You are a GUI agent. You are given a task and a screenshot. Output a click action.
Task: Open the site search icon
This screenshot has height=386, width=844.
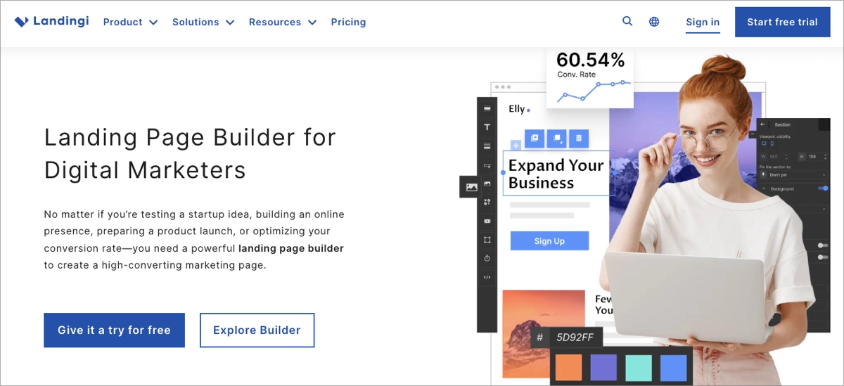click(x=627, y=22)
